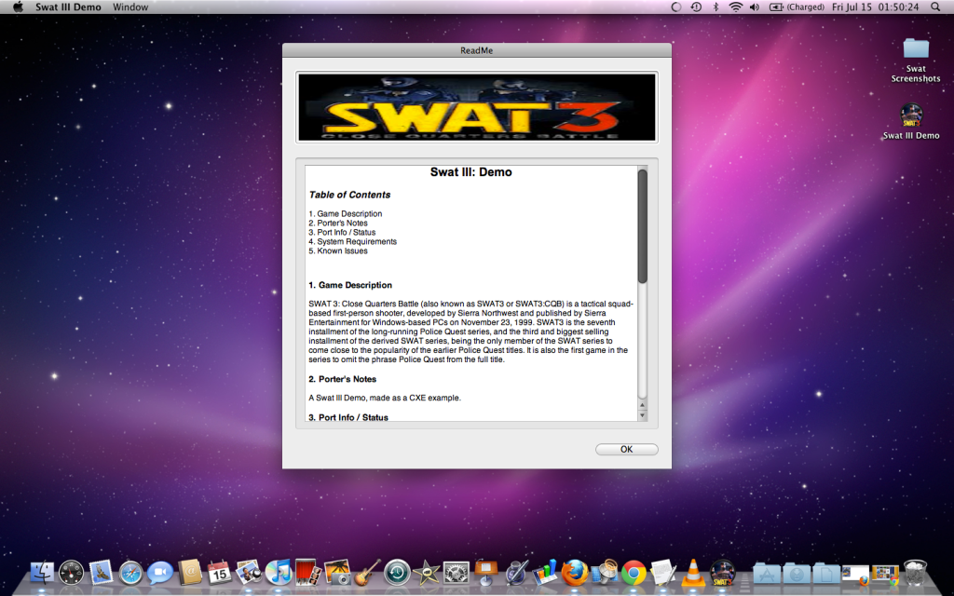Open the volume control in menu bar
Viewport: 954px width, 596px height.
point(755,7)
